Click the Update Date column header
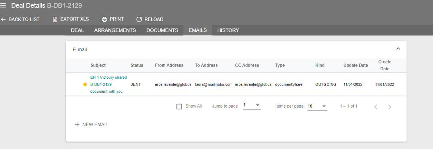Viewport: 433px width, 149px height. [x=356, y=65]
